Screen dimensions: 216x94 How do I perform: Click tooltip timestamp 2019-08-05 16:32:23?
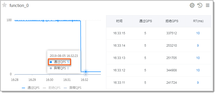64,56
